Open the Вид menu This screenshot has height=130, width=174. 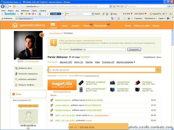point(17,11)
